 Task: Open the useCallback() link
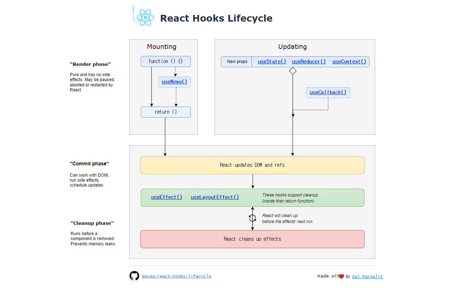pyautogui.click(x=328, y=92)
